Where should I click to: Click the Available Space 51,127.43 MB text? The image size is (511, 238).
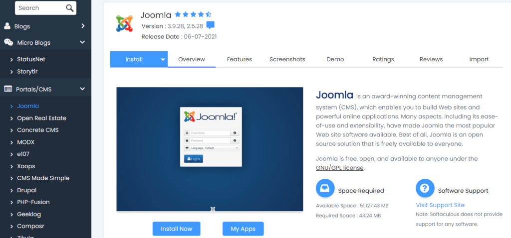[352, 206]
